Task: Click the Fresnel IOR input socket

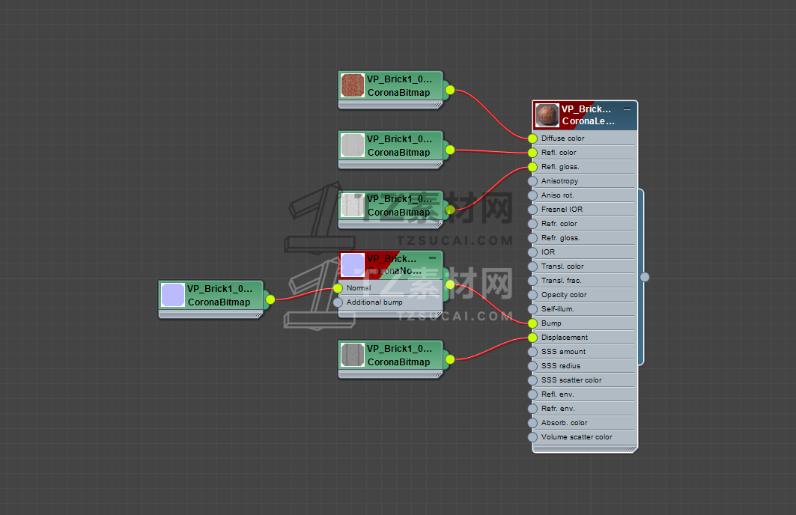Action: click(x=532, y=210)
